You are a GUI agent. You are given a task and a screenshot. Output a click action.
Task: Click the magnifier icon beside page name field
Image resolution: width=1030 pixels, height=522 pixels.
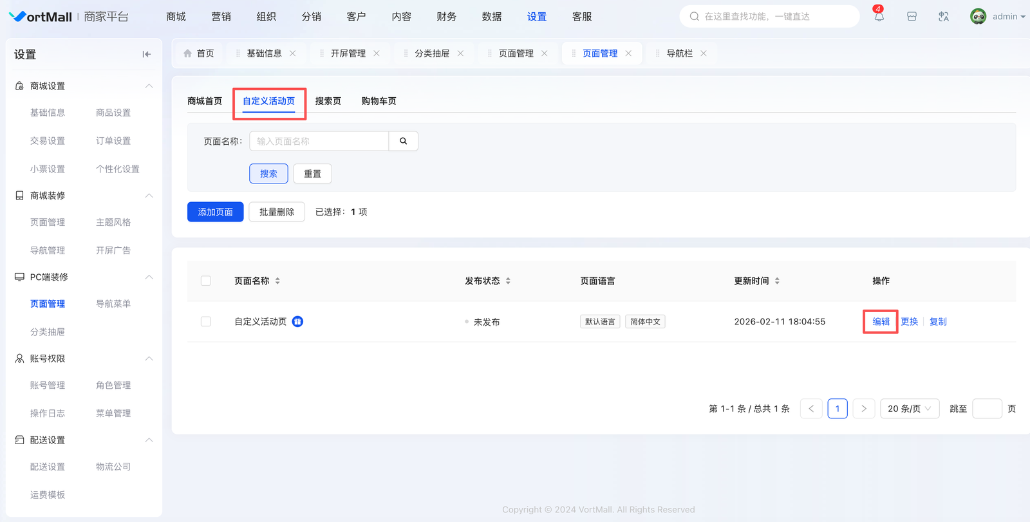click(x=404, y=141)
